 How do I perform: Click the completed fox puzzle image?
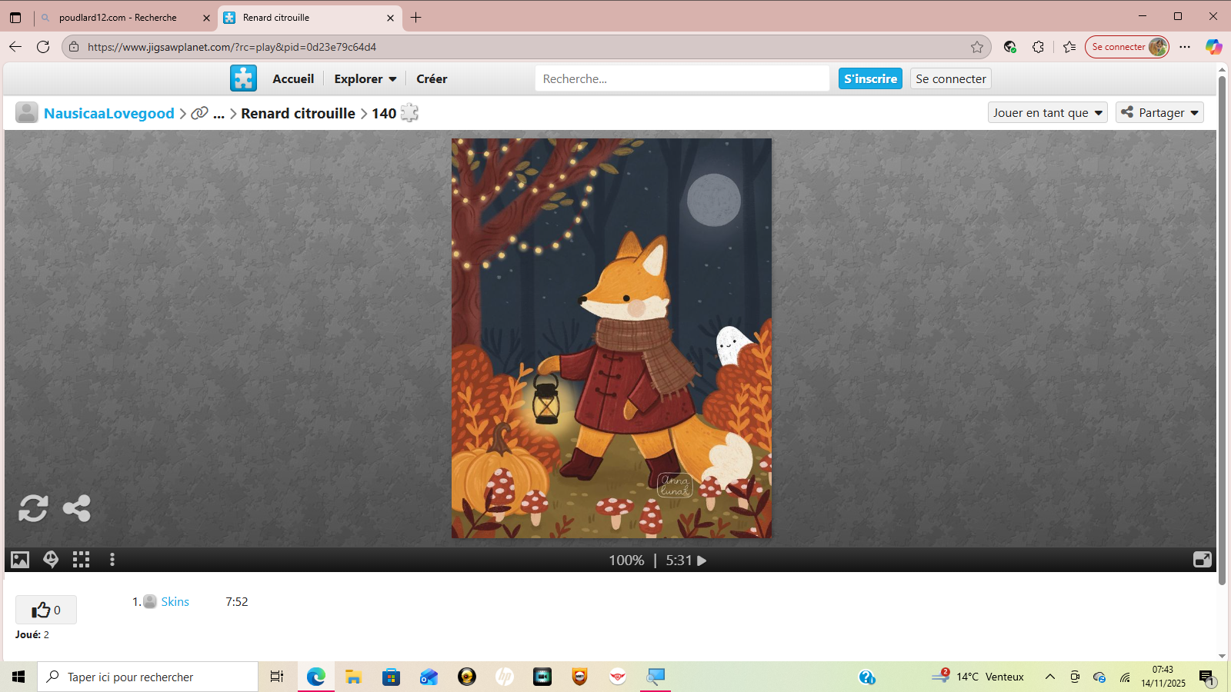[x=612, y=338]
